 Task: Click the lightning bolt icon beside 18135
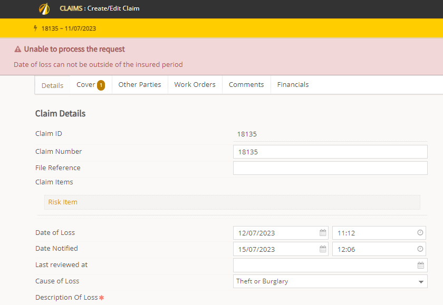(35, 28)
